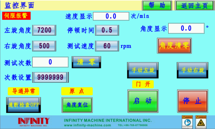The height and width of the screenshot is (129, 215).
Task: Edit the 停顿时间 value 0.5
Action: 107,30
